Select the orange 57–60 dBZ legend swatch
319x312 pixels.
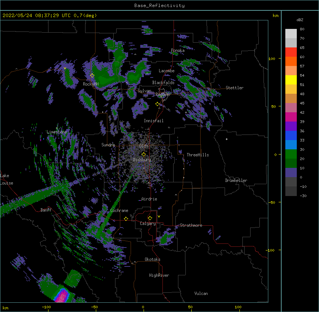(x=291, y=61)
